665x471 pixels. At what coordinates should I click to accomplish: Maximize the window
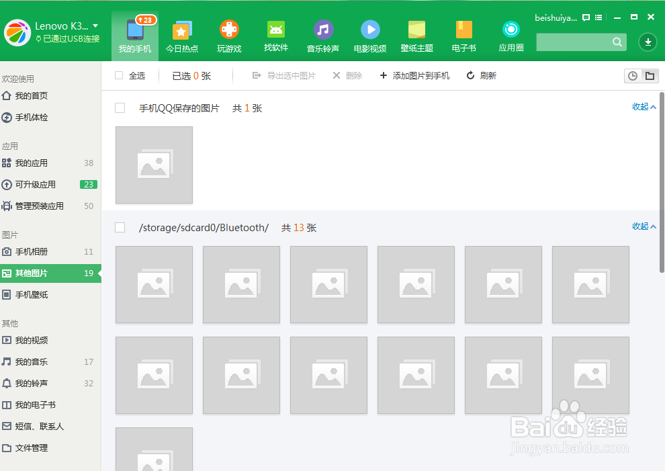634,17
